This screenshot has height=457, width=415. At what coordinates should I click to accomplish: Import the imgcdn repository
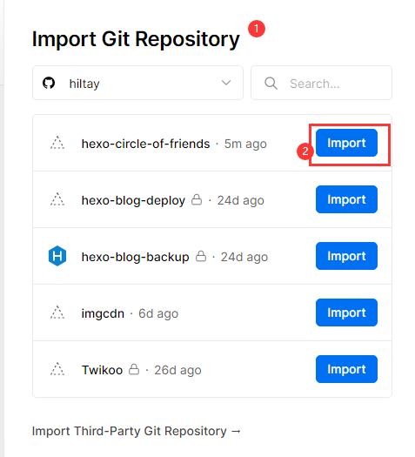(x=346, y=313)
